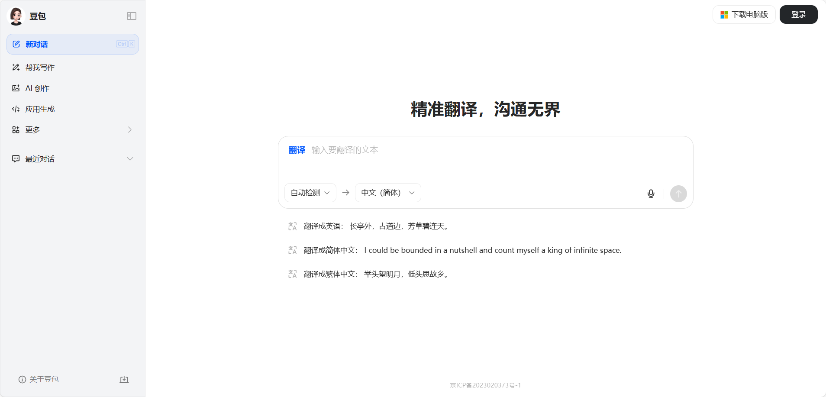Image resolution: width=826 pixels, height=397 pixels.
Task: Click the microphone voice input icon
Action: tap(651, 194)
